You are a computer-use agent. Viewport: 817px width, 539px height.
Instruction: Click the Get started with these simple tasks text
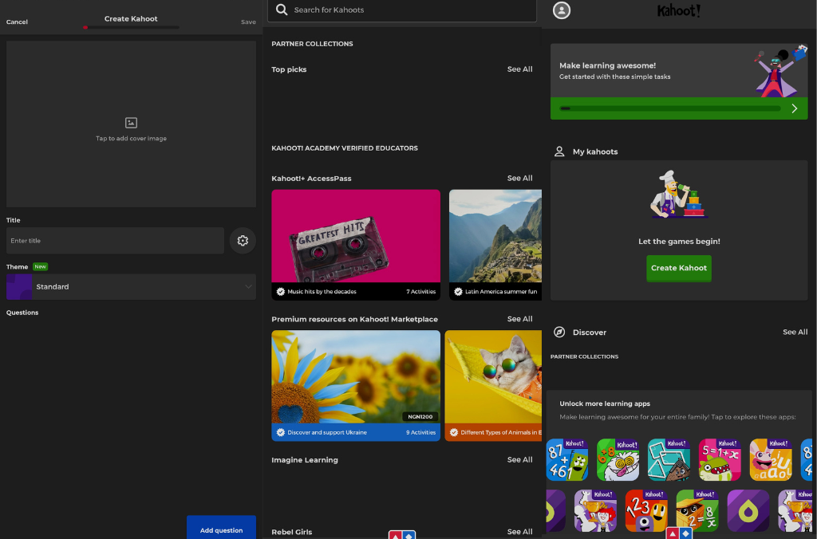click(x=615, y=77)
